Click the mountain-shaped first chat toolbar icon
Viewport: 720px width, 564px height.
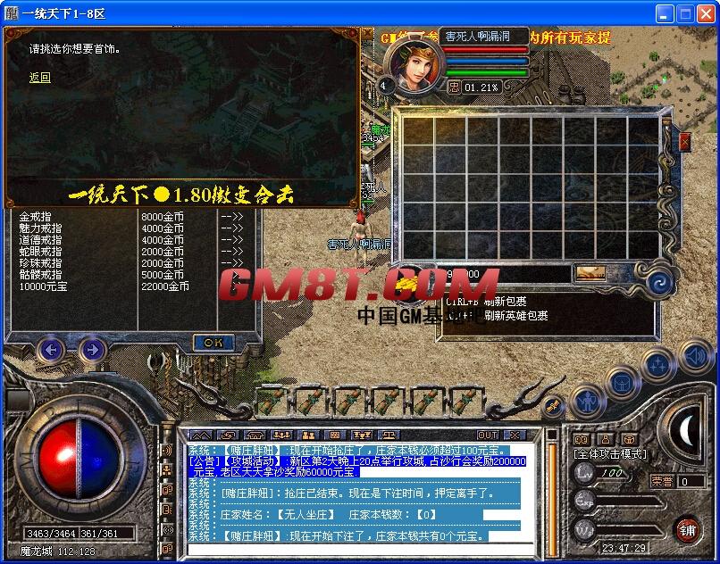pyautogui.click(x=200, y=435)
